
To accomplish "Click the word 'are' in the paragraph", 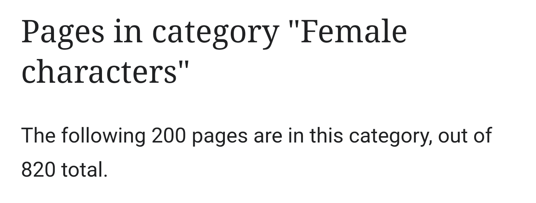I will (268, 137).
